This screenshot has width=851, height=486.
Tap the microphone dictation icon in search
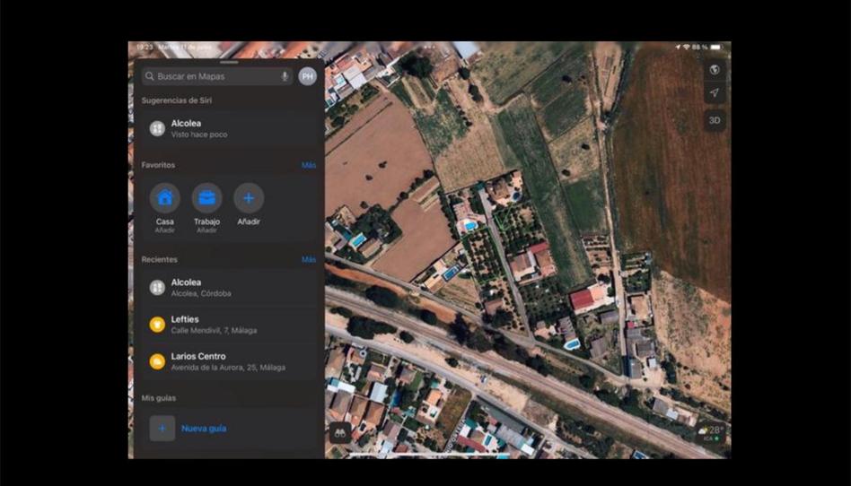[x=285, y=77]
